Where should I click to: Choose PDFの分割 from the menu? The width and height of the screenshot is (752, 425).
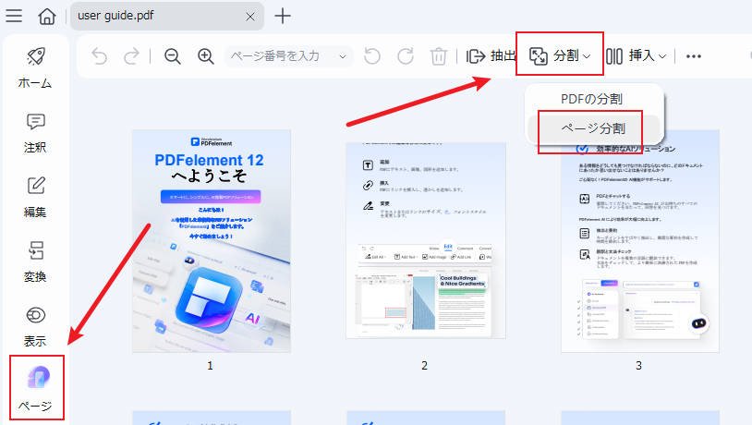(592, 99)
